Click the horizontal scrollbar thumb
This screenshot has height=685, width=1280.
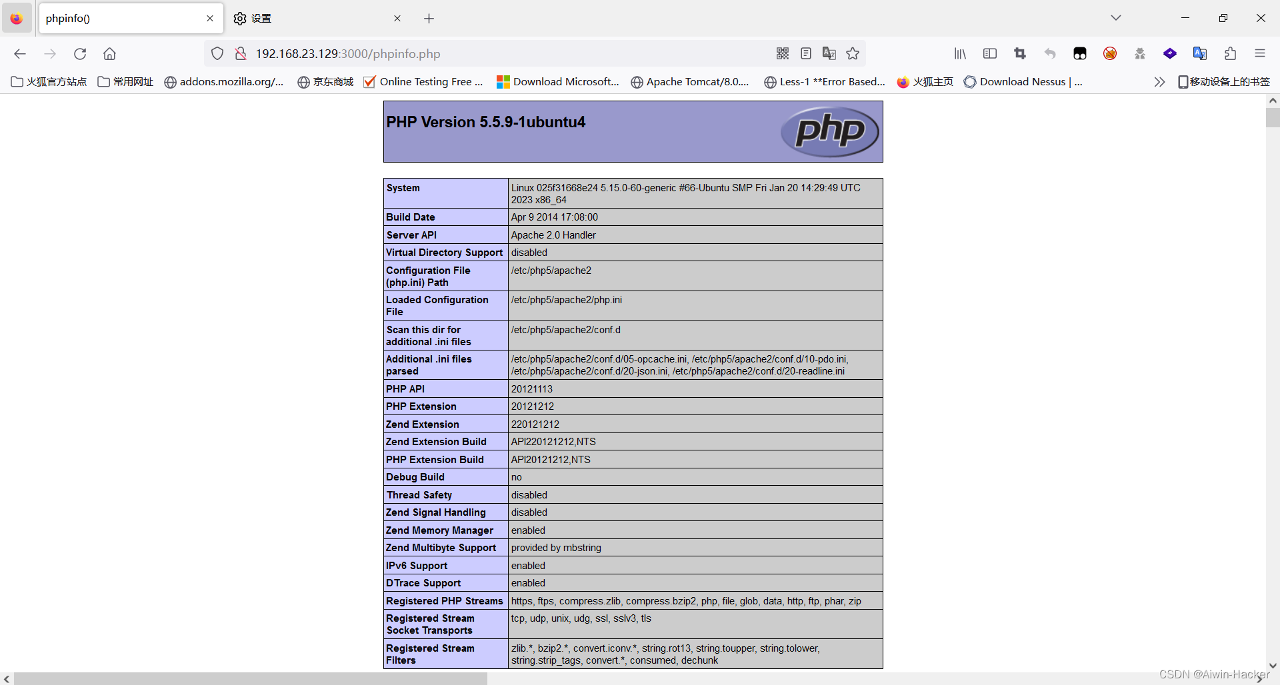tap(250, 679)
